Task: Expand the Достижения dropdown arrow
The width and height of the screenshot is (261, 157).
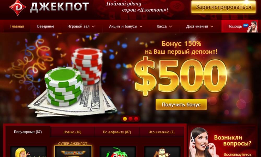Action: click(x=212, y=26)
